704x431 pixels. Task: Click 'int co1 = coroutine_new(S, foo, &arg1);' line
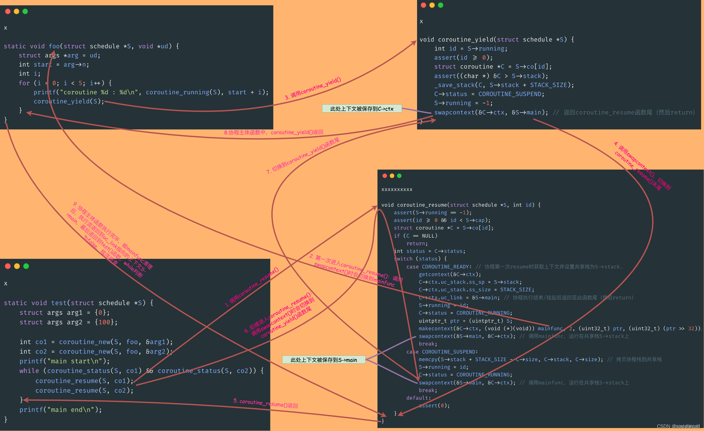tap(96, 342)
